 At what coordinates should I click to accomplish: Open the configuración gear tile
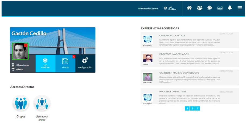coord(85,63)
